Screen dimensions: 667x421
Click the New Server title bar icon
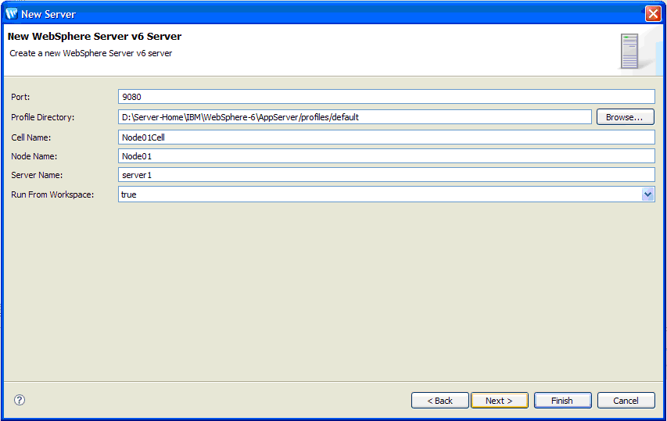[x=12, y=14]
